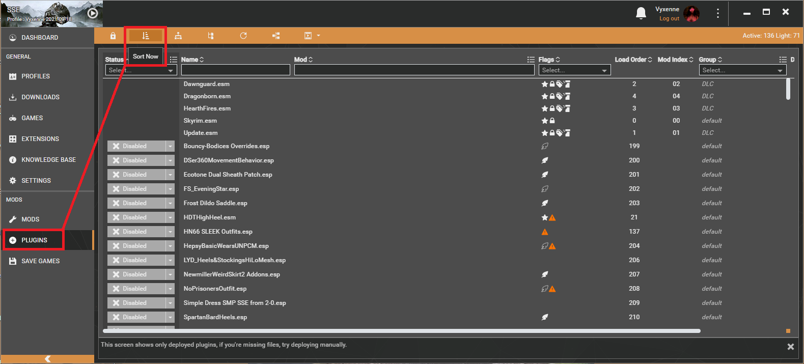Click the play icon on the game banner

click(x=93, y=13)
